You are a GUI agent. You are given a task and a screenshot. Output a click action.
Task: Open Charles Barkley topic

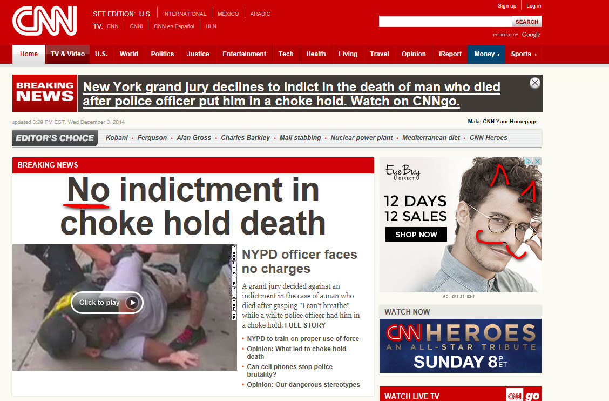click(x=245, y=138)
